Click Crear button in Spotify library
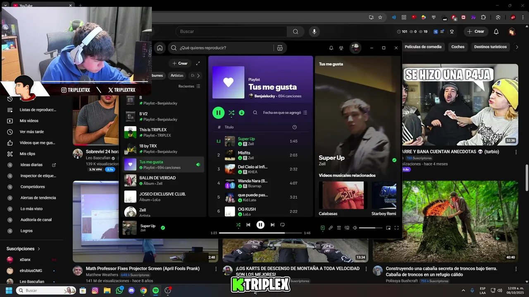Image resolution: width=529 pixels, height=297 pixels. tap(180, 64)
